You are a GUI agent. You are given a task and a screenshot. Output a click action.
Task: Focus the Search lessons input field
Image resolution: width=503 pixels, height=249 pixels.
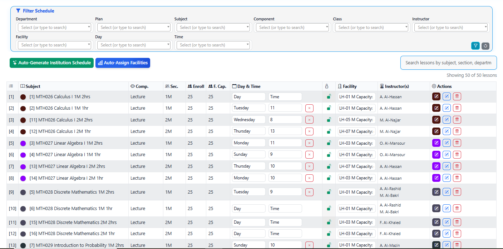pyautogui.click(x=448, y=63)
